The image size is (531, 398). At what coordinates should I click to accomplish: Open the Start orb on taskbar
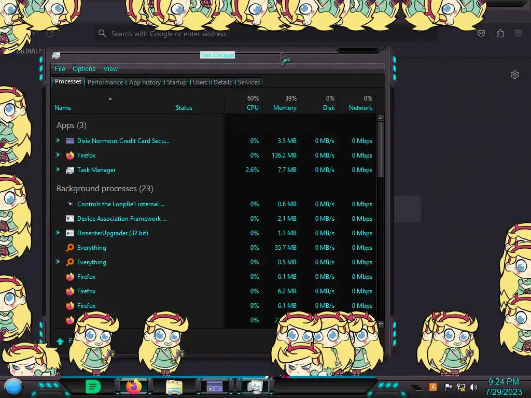[x=13, y=387]
